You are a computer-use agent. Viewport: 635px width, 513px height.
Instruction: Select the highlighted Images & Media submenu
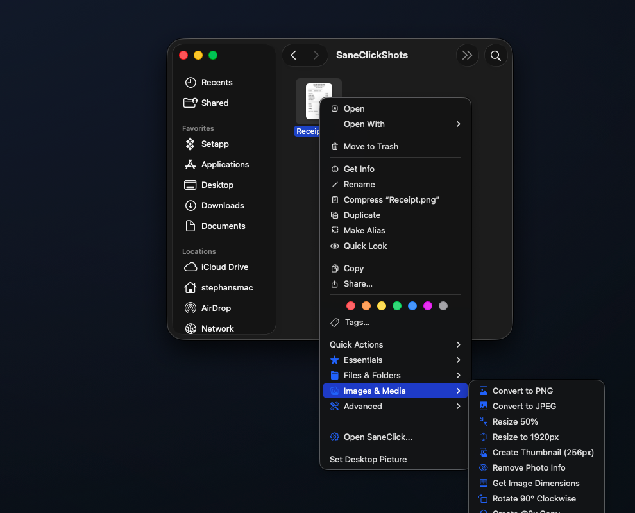pos(395,391)
